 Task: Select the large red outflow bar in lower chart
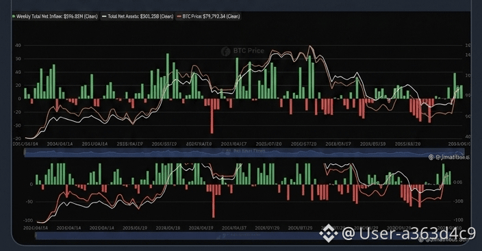pos(214,201)
